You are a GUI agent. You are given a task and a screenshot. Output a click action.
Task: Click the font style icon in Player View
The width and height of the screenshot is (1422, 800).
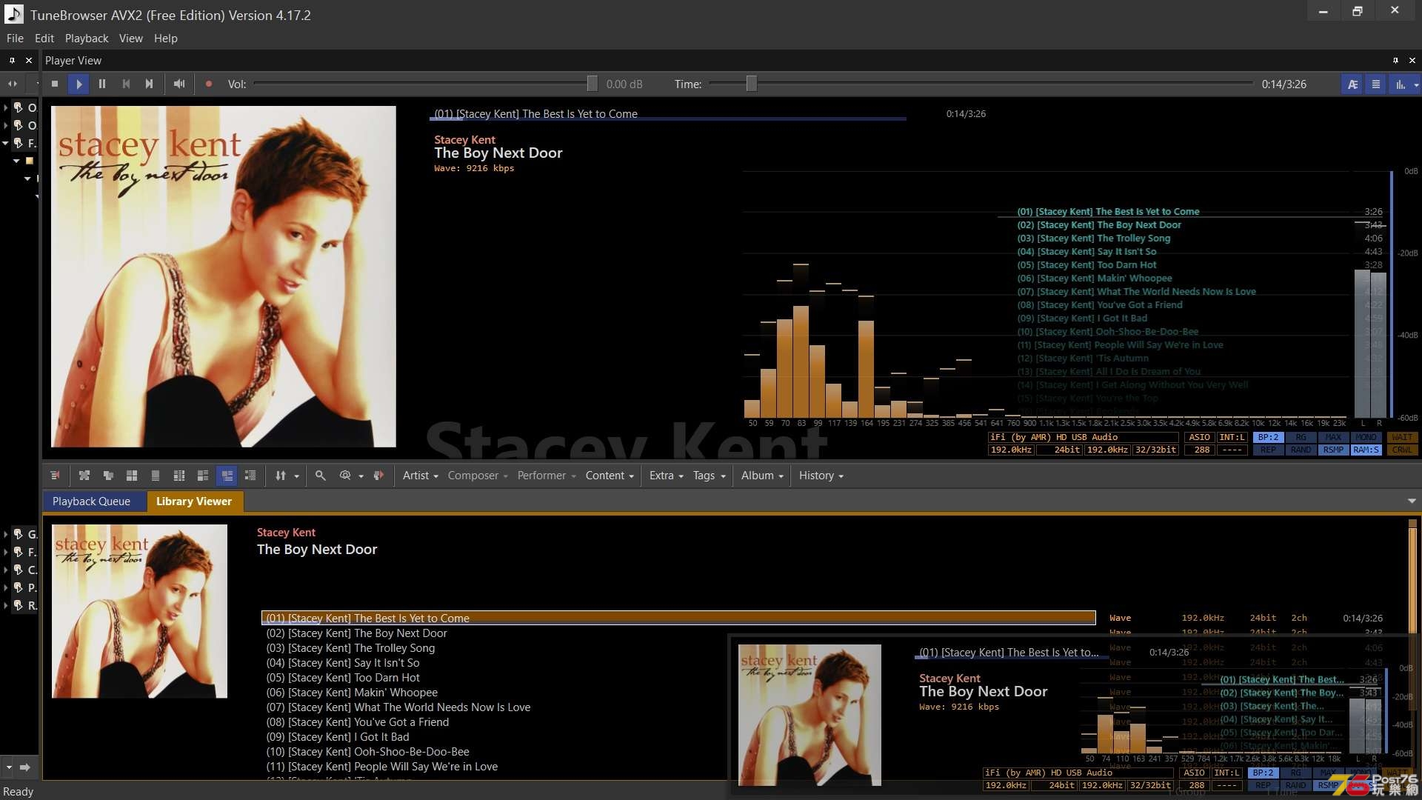[1352, 84]
